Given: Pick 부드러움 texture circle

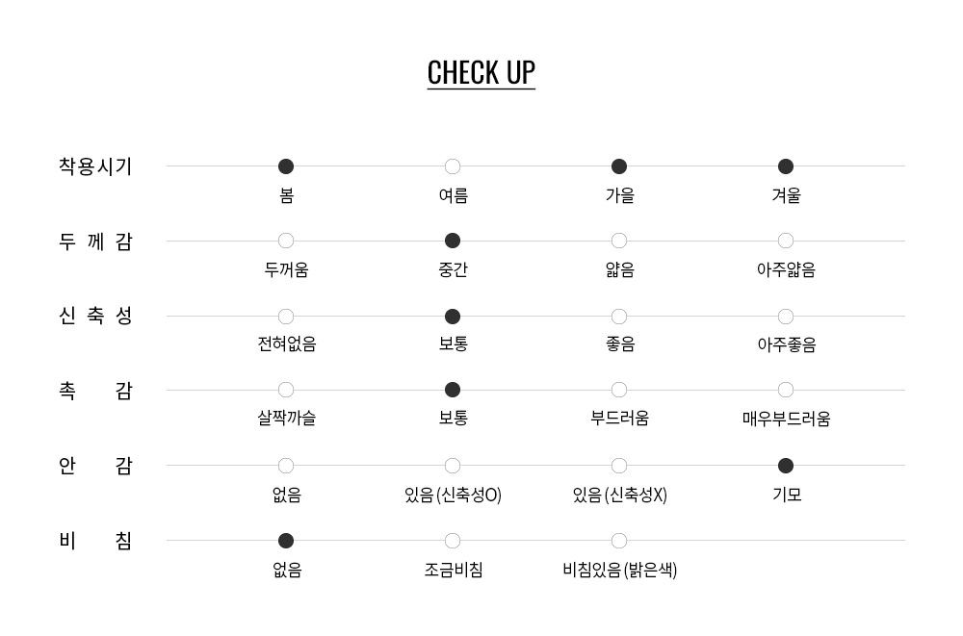Looking at the screenshot, I should [x=619, y=390].
